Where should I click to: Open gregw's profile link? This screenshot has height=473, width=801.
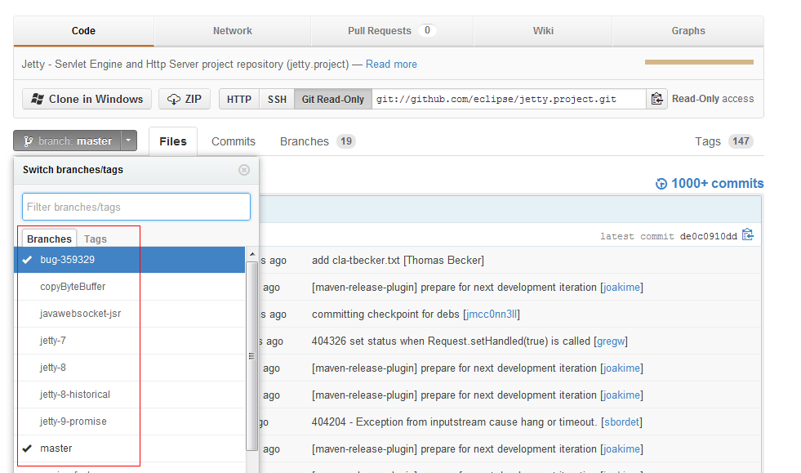point(611,341)
